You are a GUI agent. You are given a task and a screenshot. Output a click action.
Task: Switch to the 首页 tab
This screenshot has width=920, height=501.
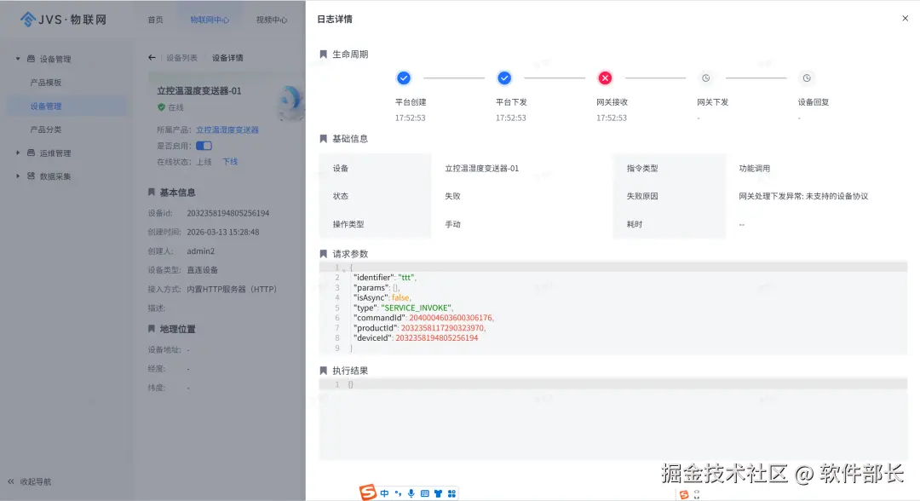(x=154, y=19)
